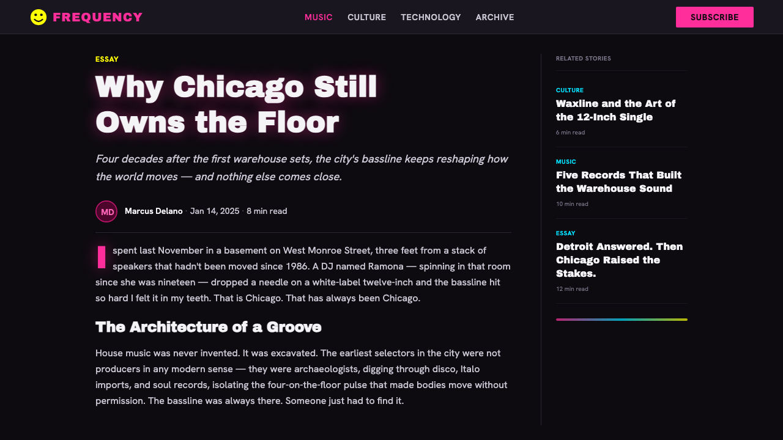Click the 6 min read label
783x440 pixels.
[570, 133]
